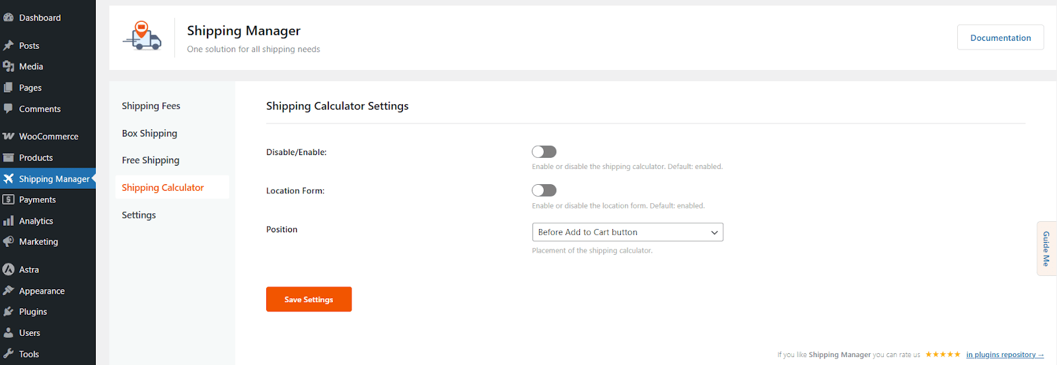Click the 'Location Form:' label
The image size is (1057, 365).
295,191
